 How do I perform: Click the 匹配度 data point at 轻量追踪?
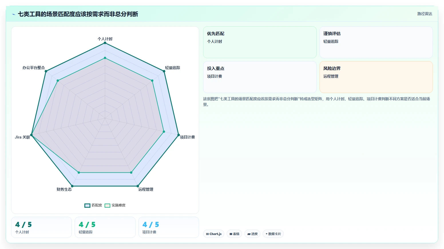pos(164,71)
